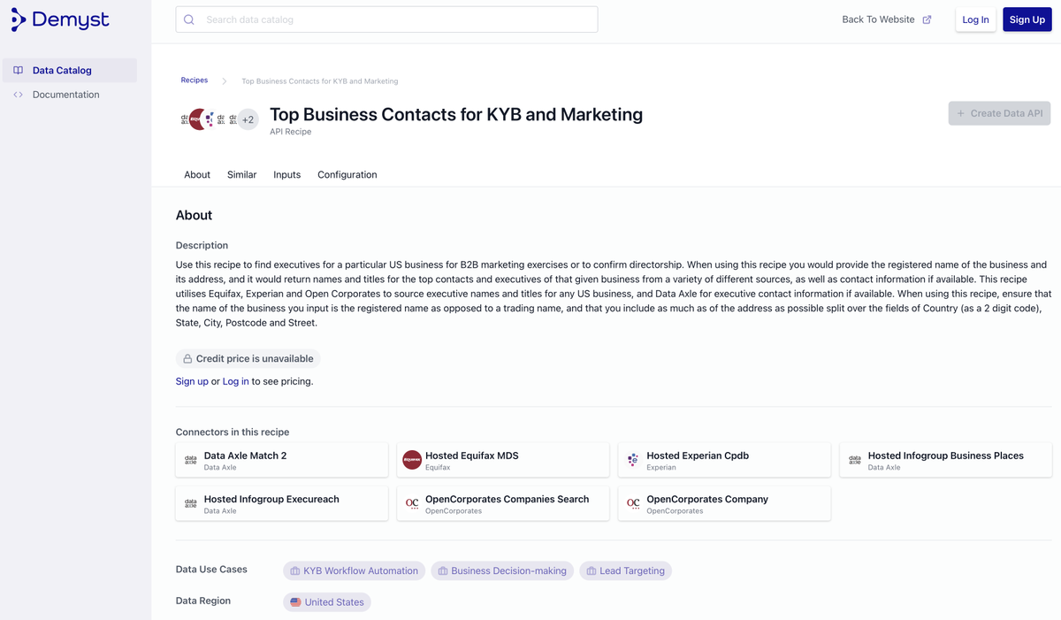
Task: Click the Equifax logo on Hosted Equifax MDS
Action: pos(412,460)
